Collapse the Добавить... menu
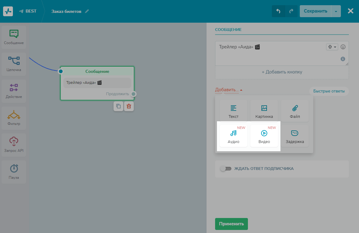The height and width of the screenshot is (233, 359). pyautogui.click(x=229, y=90)
